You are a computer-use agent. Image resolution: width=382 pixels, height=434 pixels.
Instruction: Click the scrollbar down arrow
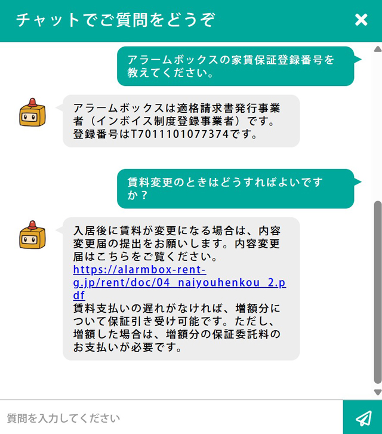[x=378, y=392]
